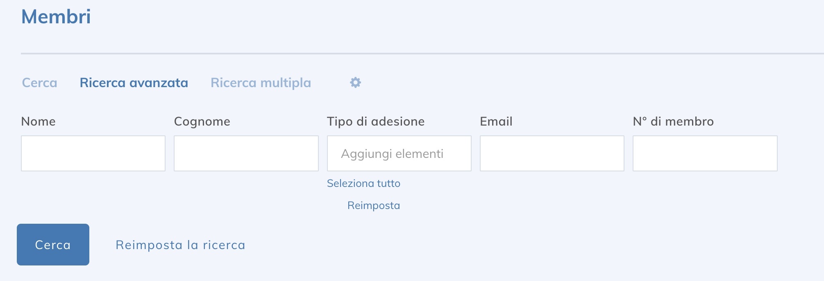This screenshot has height=281, width=824.
Task: Click the gear icon beside Ricerca multipla
Action: 355,83
